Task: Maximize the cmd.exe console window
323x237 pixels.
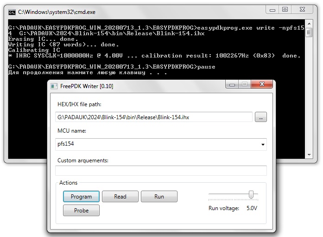Action: (285, 9)
